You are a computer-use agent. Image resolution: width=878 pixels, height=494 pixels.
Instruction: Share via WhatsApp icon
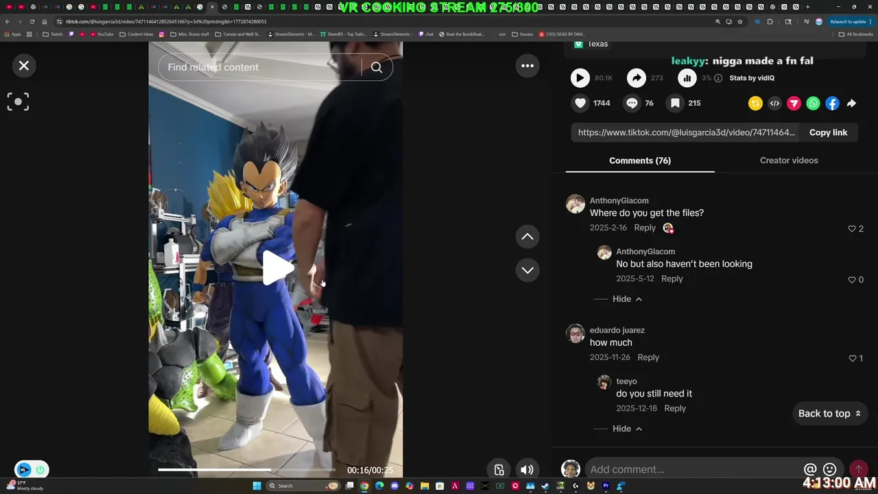813,104
